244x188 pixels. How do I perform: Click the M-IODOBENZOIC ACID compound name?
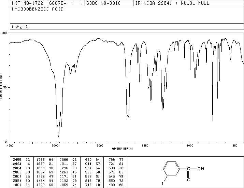[38, 9]
